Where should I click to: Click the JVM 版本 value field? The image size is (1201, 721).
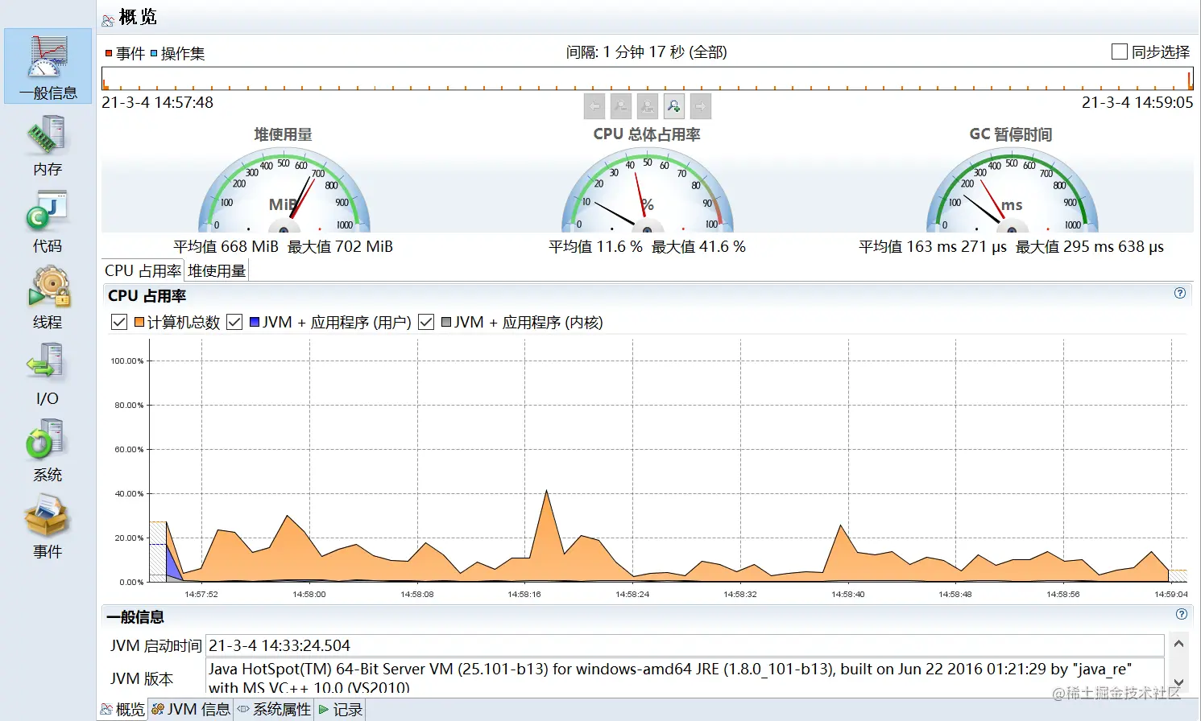[x=685, y=677]
